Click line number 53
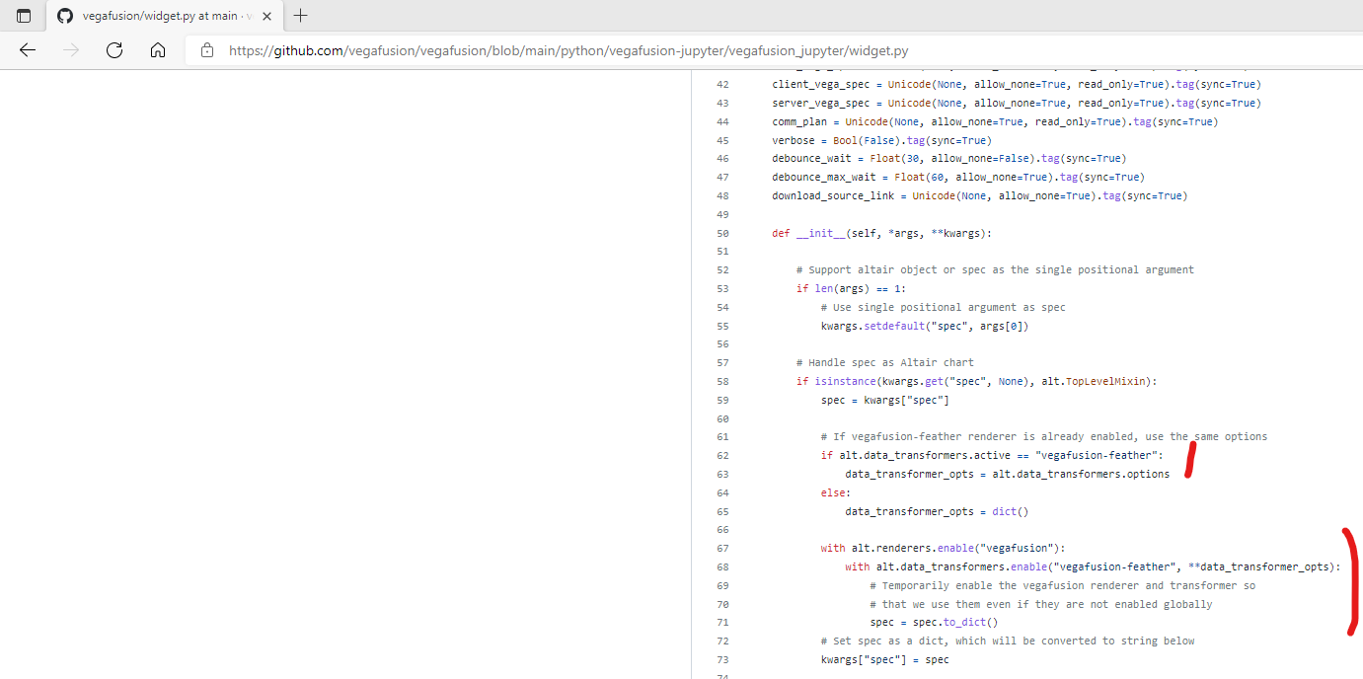This screenshot has height=679, width=1363. (722, 288)
